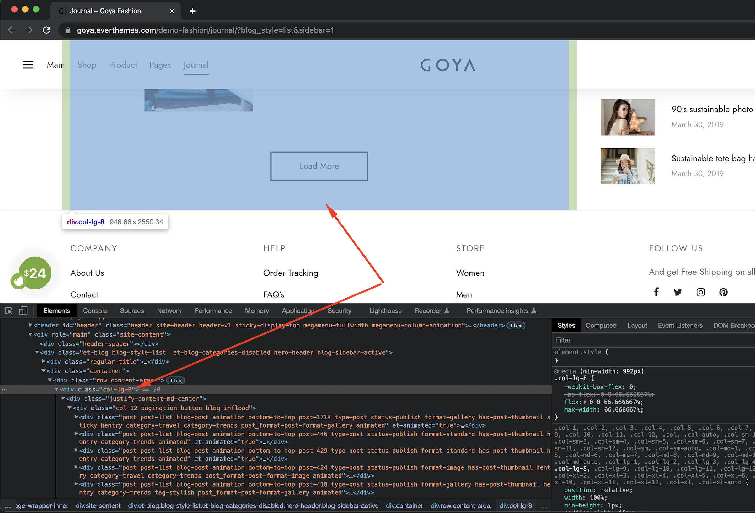Open the Pinterest social icon
This screenshot has width=755, height=513.
pos(723,292)
